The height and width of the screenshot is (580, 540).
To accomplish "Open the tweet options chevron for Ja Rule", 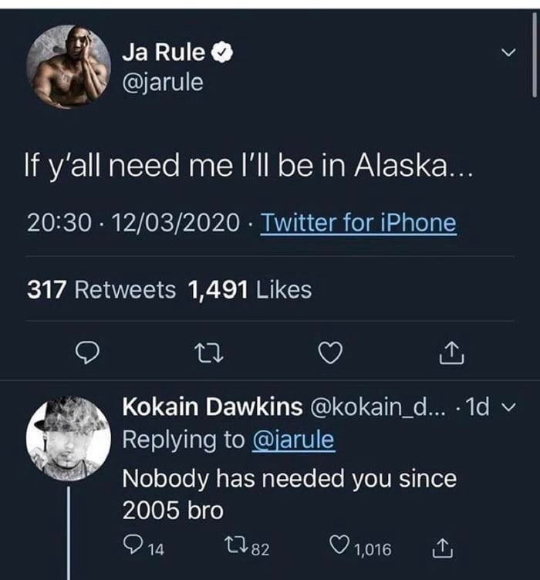I will [507, 54].
